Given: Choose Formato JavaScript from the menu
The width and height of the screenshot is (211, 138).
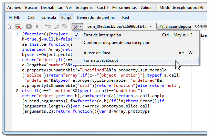Looking at the screenshot, I should click(136, 60).
